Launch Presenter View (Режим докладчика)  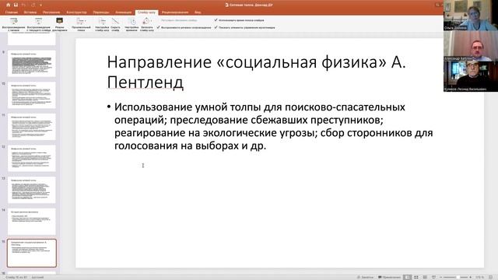tap(59, 24)
